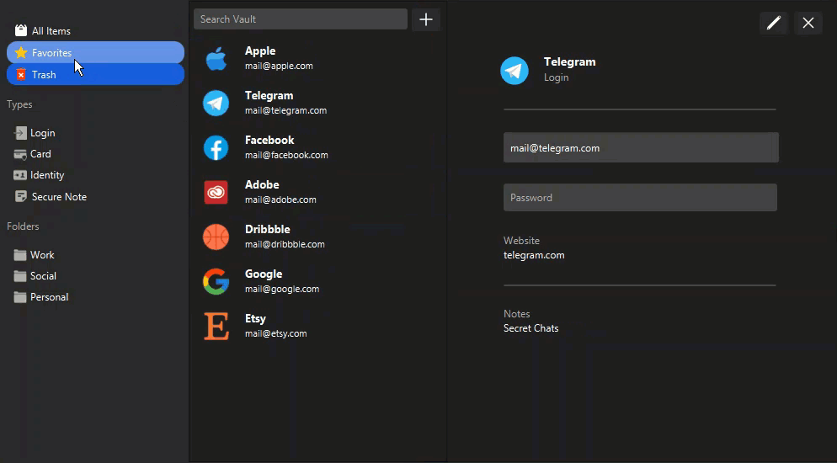Select the Google entry title
The image size is (837, 463).
coord(264,274)
